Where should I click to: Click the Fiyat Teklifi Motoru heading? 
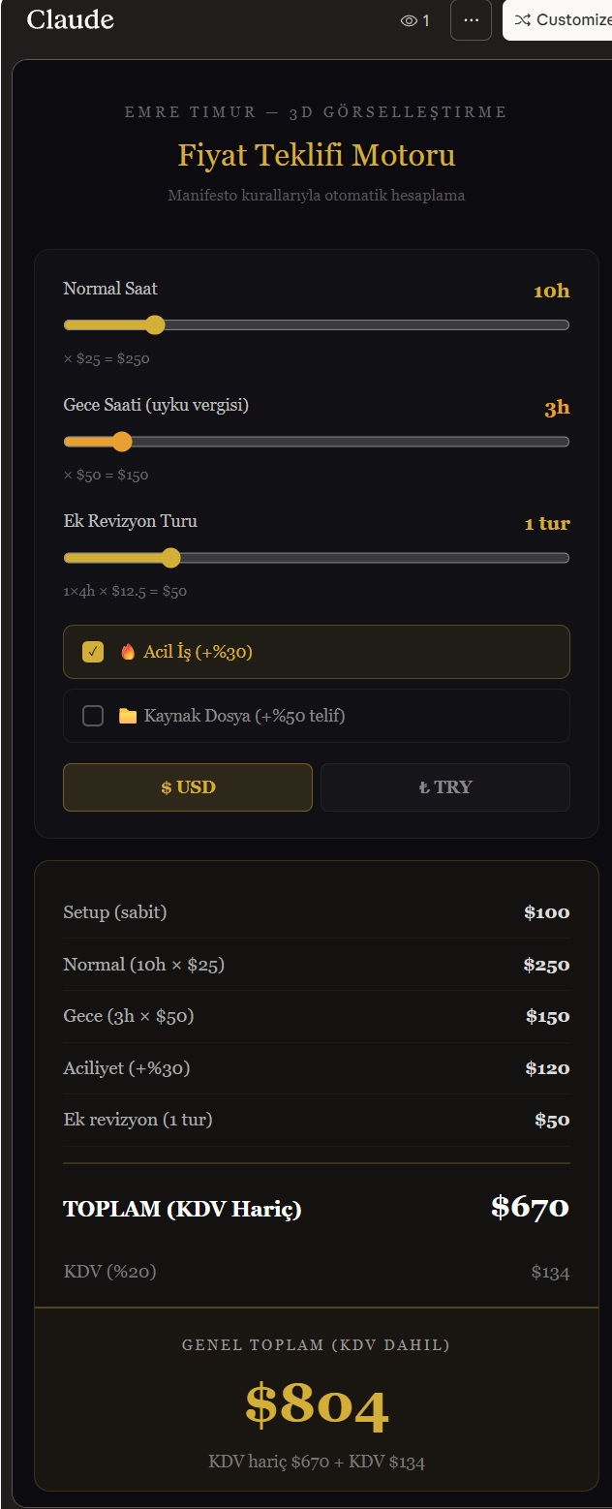click(x=316, y=156)
